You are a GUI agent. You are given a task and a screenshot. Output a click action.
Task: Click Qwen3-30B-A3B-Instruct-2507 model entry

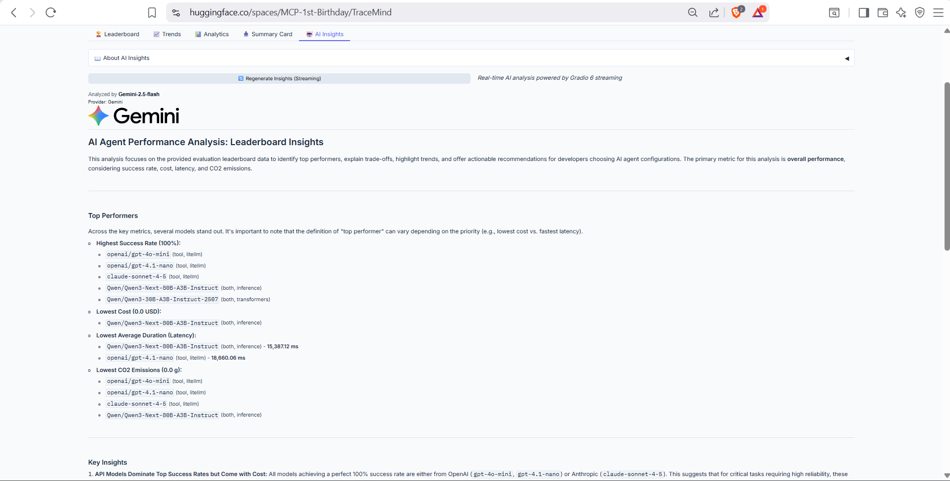click(162, 299)
